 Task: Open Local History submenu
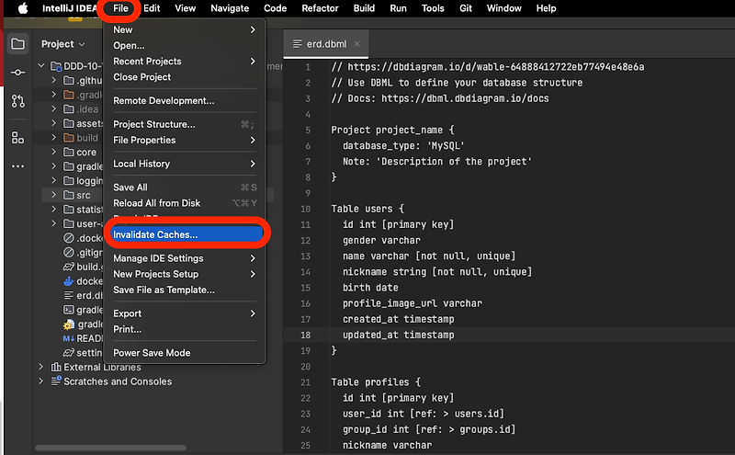tap(185, 164)
